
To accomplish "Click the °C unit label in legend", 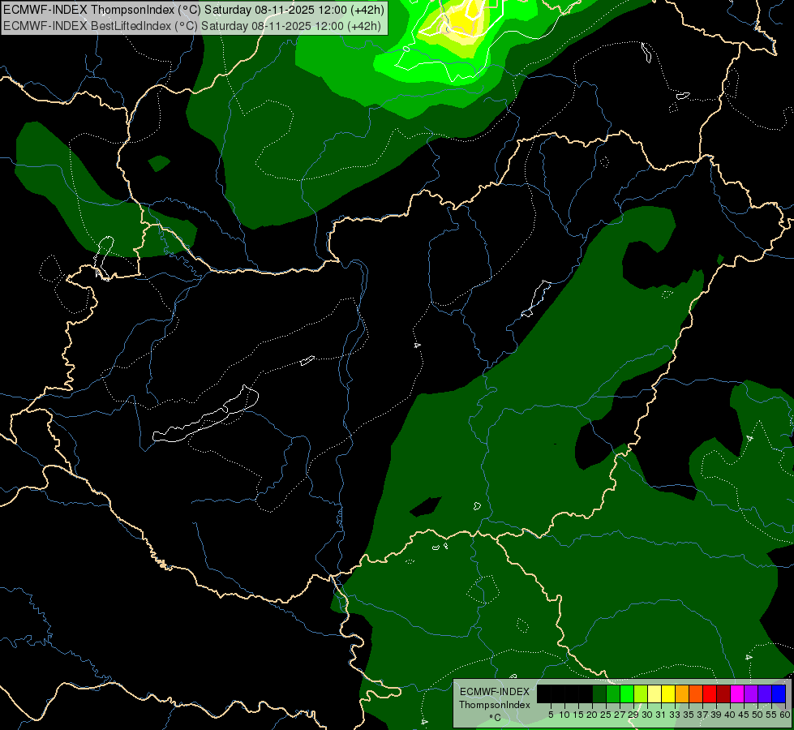I will click(x=495, y=718).
